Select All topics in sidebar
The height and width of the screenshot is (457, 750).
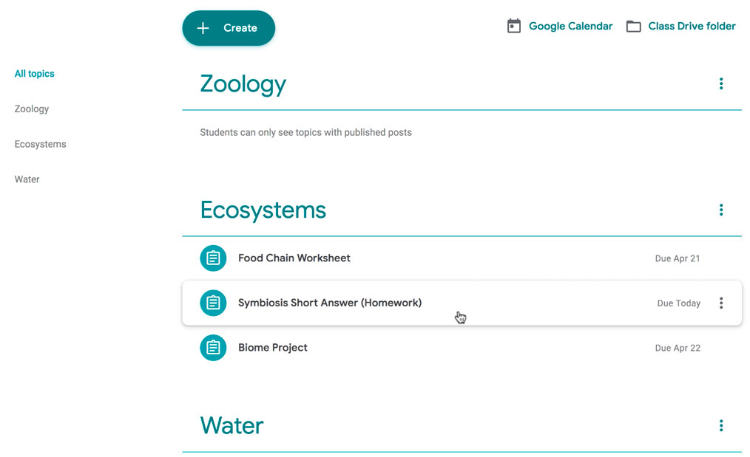click(x=35, y=74)
